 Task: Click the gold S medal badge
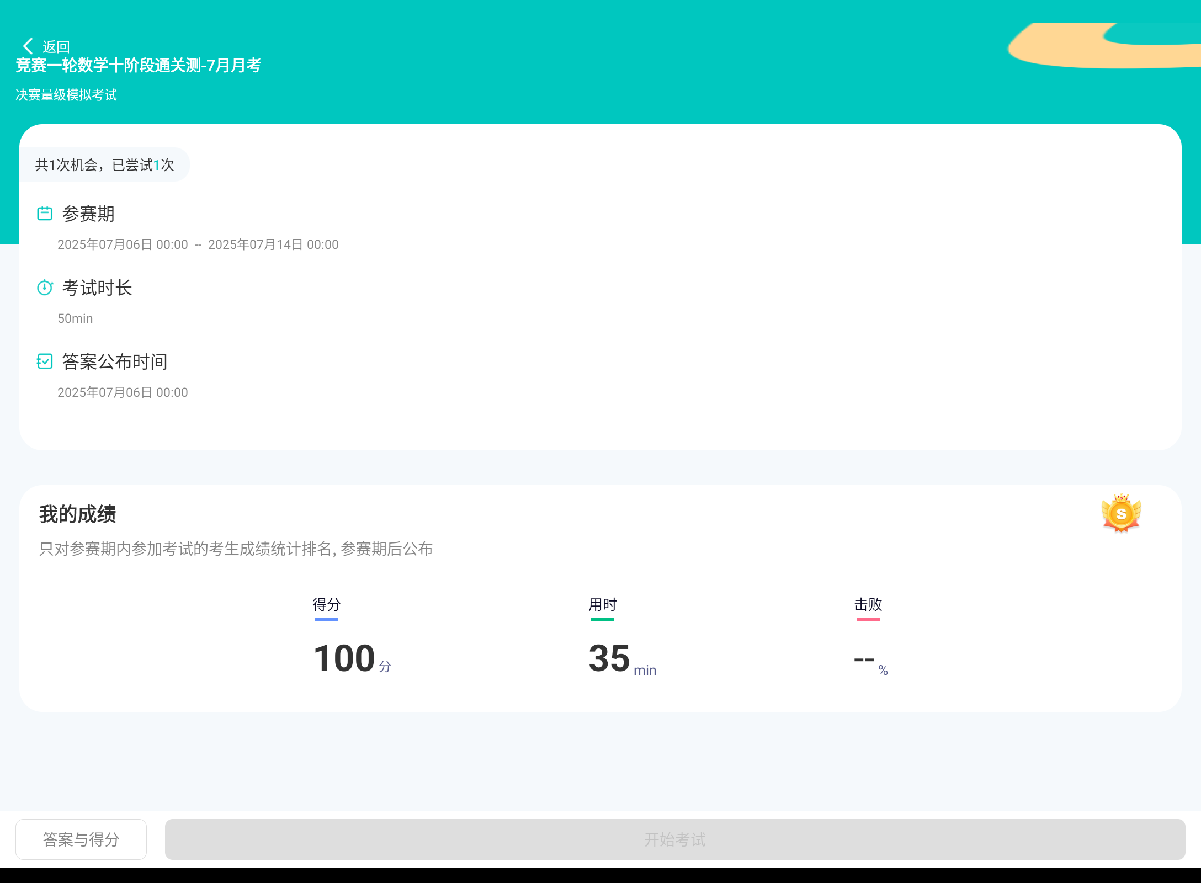pos(1121,513)
